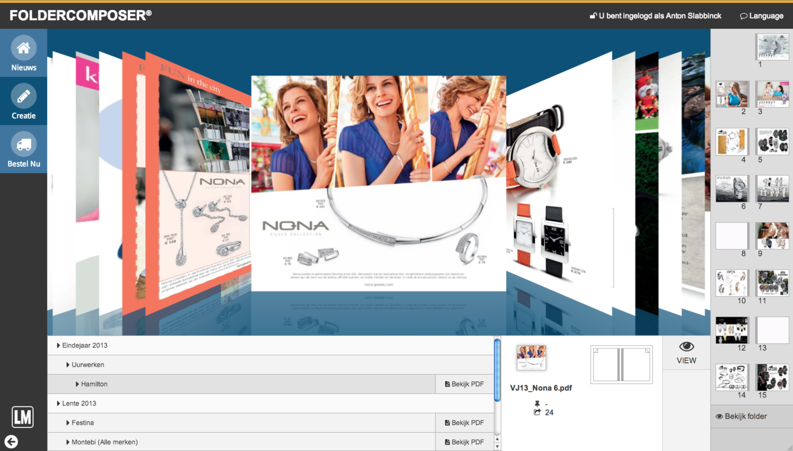Screen dimensions: 793x451
Task: Click the pin icon under VJ13_Nona 6.pdf
Action: click(x=537, y=403)
